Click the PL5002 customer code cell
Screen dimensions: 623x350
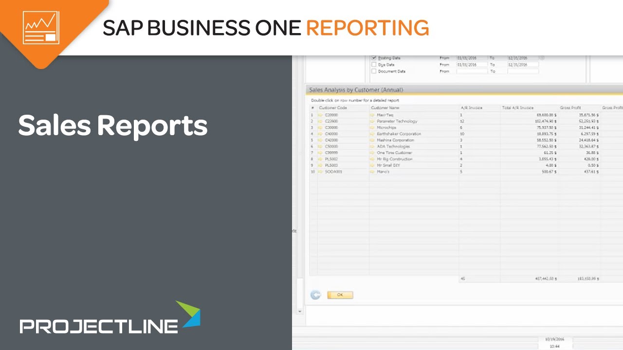coord(343,159)
